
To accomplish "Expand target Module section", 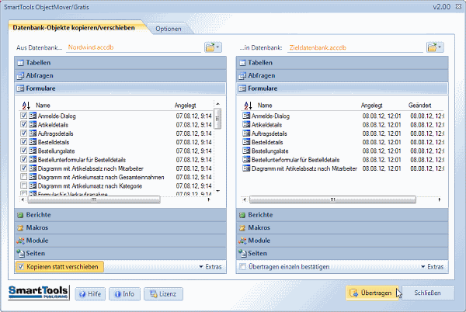I will pyautogui.click(x=342, y=240).
